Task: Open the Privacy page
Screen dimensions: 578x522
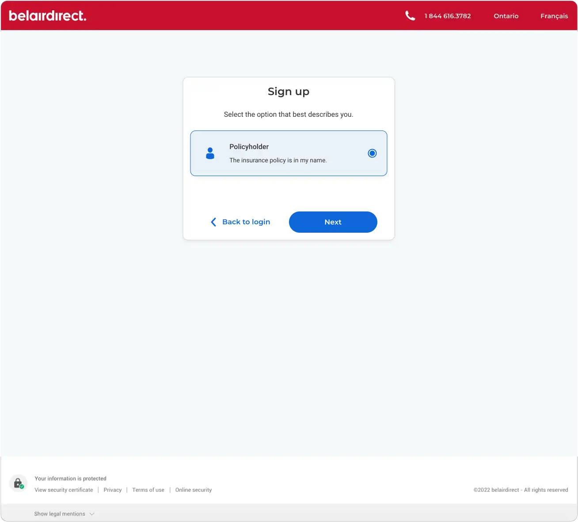Action: tap(112, 490)
